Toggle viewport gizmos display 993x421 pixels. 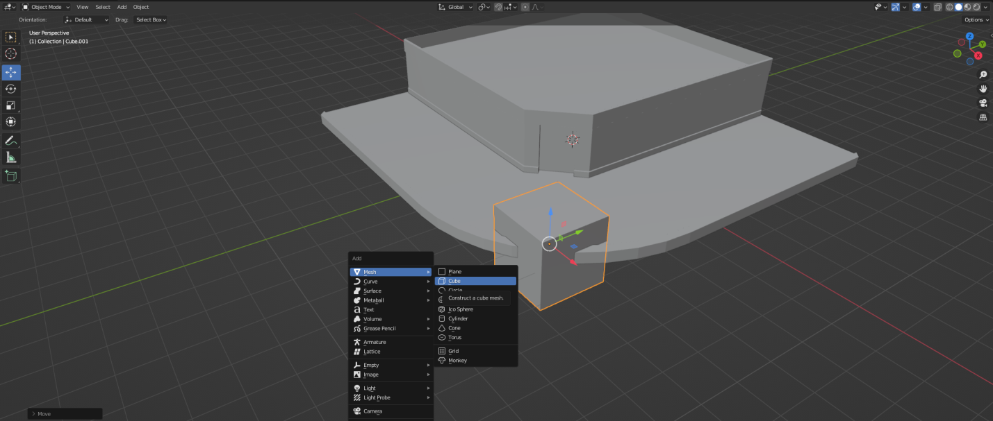tap(896, 7)
